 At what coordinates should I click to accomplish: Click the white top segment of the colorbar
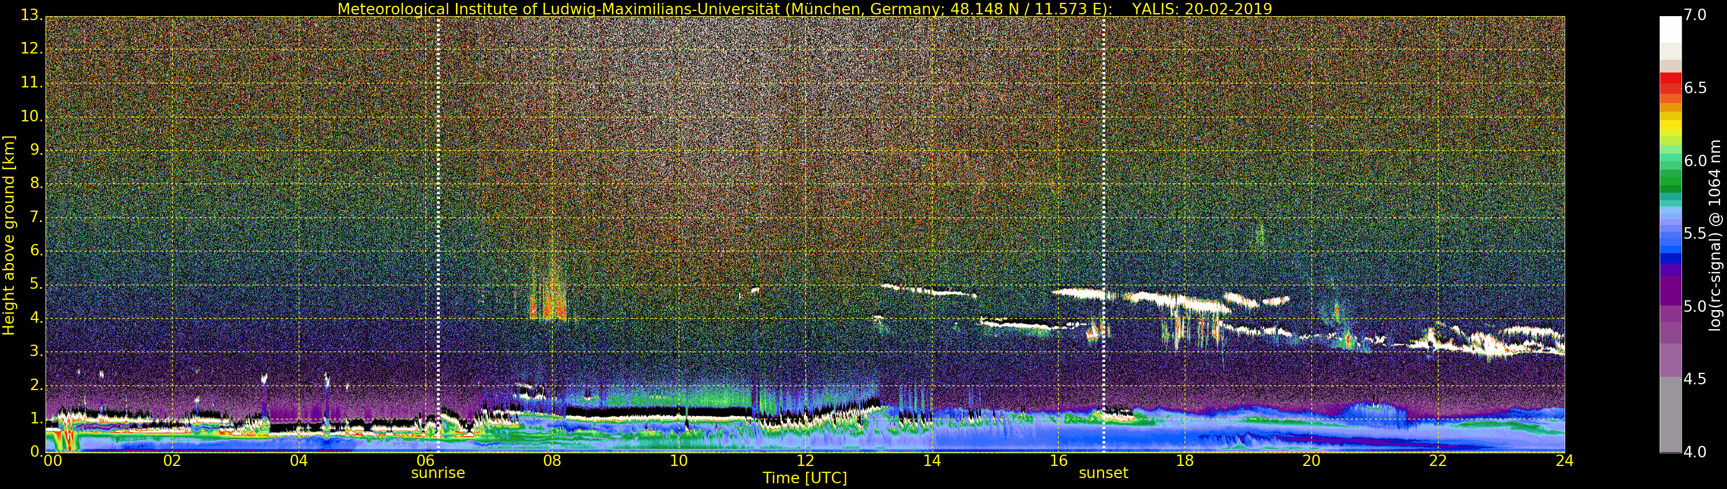click(x=1671, y=29)
